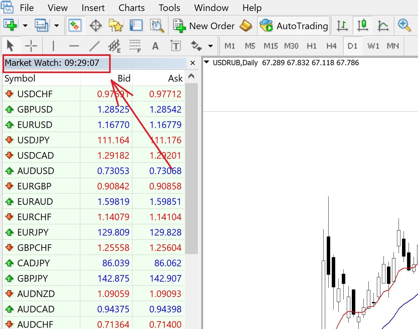Click GBPJPY bid value 142.875
This screenshot has height=329, width=418.
click(x=113, y=278)
